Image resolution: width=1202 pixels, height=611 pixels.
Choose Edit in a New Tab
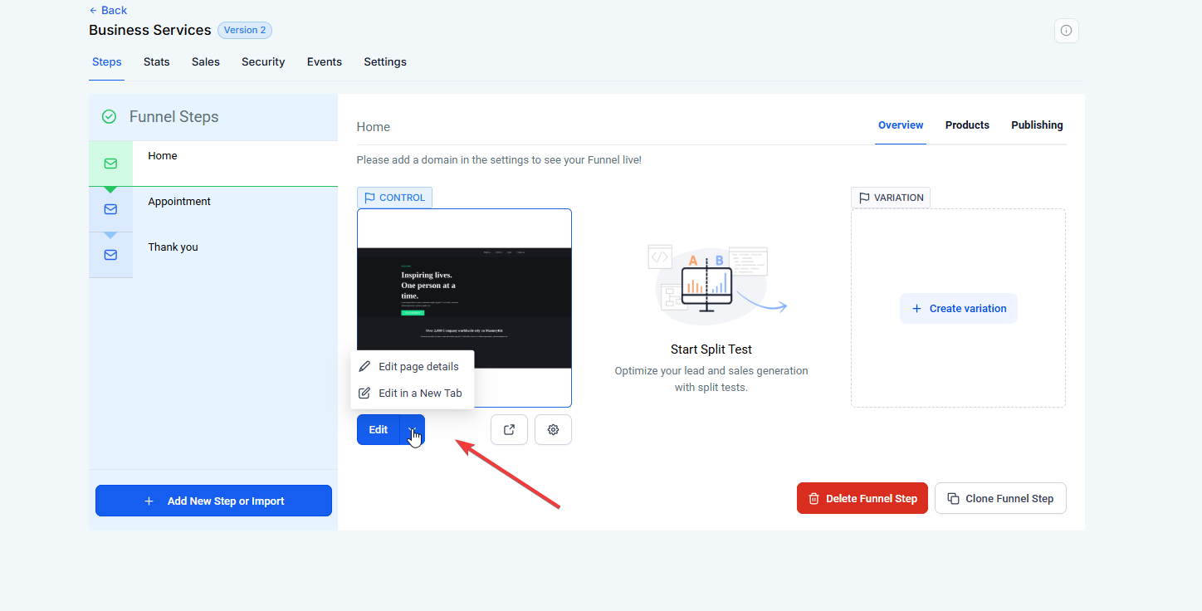[413, 393]
